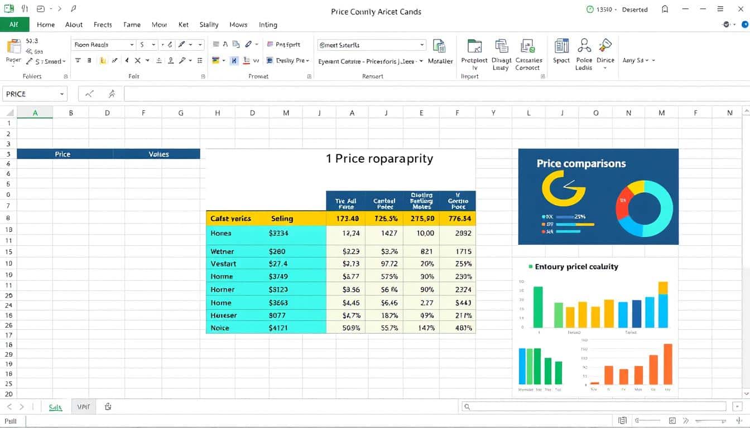Open the Dedity Pre dropdown

click(x=307, y=61)
